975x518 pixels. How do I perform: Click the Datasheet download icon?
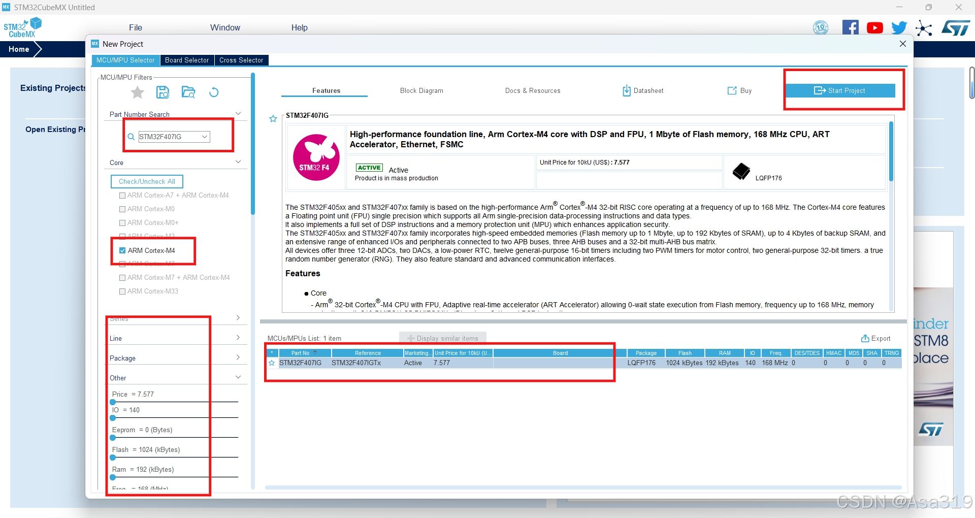tap(627, 90)
